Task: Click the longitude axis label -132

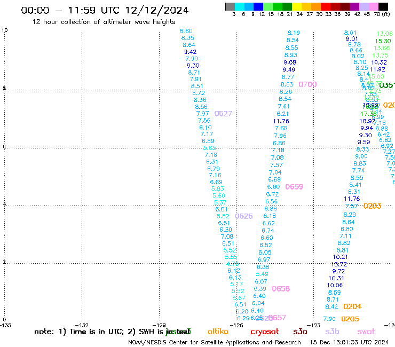Action: pyautogui.click(x=82, y=325)
